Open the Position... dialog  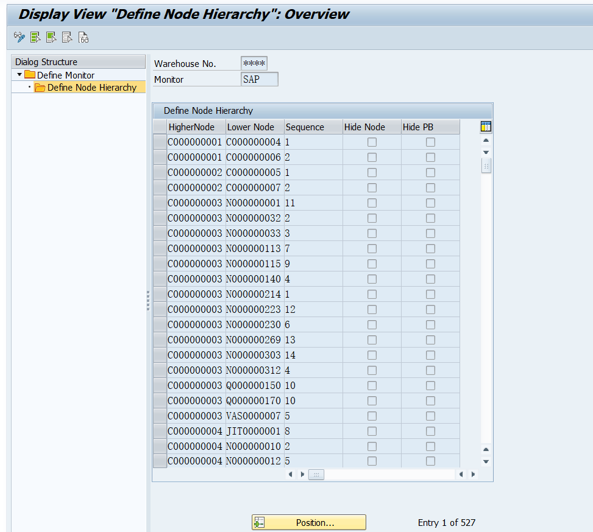[x=308, y=522]
